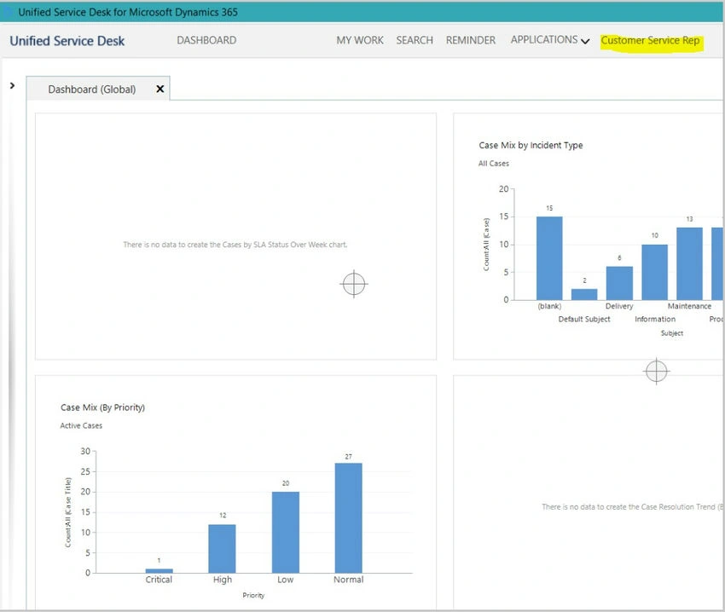Screen dimensions: 725x612
Task: Click the Critical bar in Priority chart
Action: pos(159,571)
